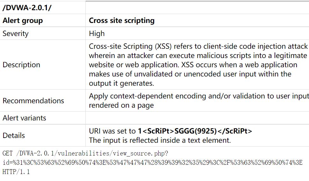Click the bold ScRiPt SGGG(9925) payload text
Screen dimensions: 309x181
tap(195, 131)
